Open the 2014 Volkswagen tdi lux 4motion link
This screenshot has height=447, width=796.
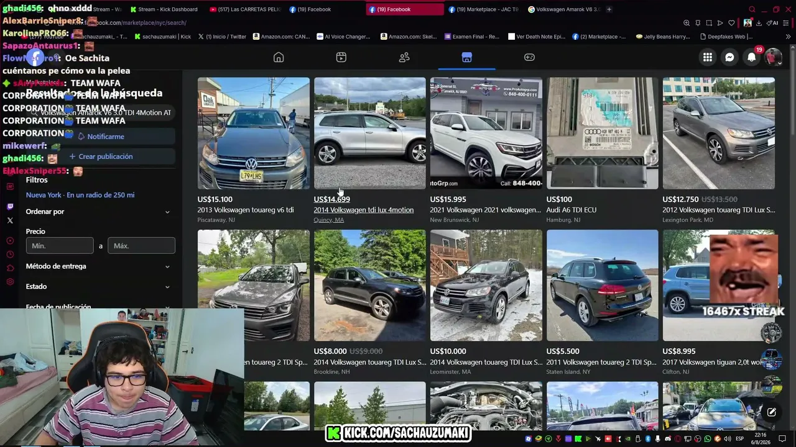point(364,210)
